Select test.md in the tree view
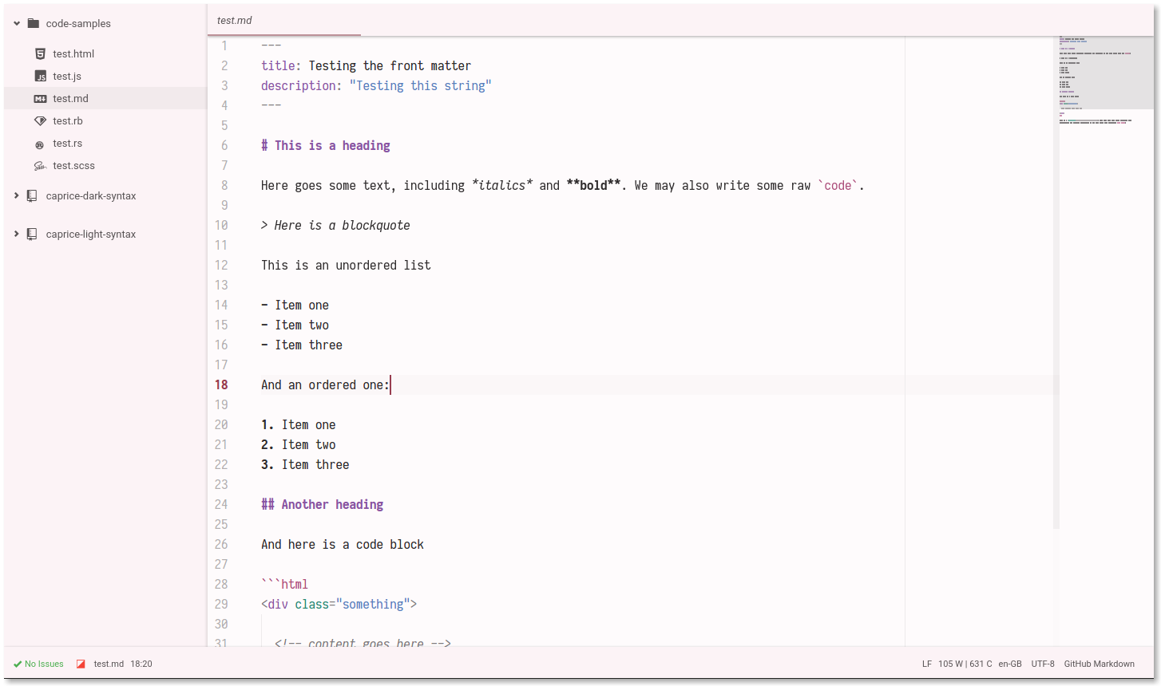 coord(105,98)
